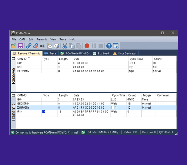Click the window resize grip corner
Screen dimensions: 187x165
pyautogui.click(x=176, y=134)
